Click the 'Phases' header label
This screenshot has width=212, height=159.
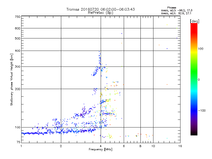[171, 8]
